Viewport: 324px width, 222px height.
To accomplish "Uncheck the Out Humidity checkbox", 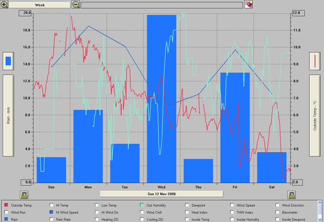I will coord(142,206).
